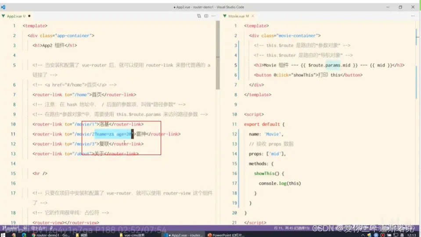The width and height of the screenshot is (421, 237).
Task: Click the /about router-link line
Action: click(85, 154)
